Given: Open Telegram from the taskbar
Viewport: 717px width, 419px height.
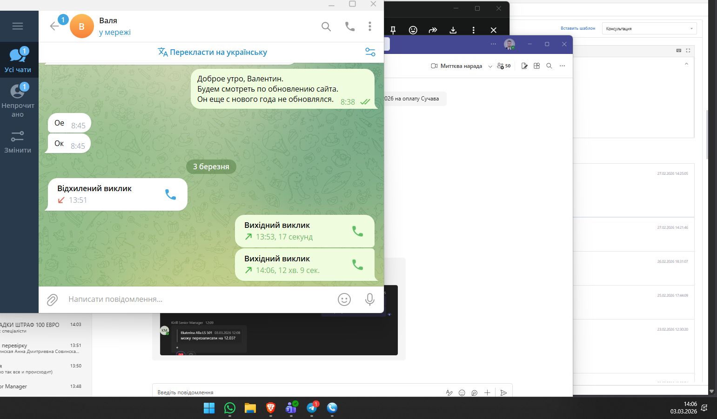Looking at the screenshot, I should tap(312, 408).
